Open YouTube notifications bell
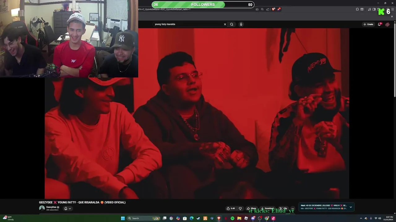This screenshot has width=396, height=222. [x=380, y=24]
